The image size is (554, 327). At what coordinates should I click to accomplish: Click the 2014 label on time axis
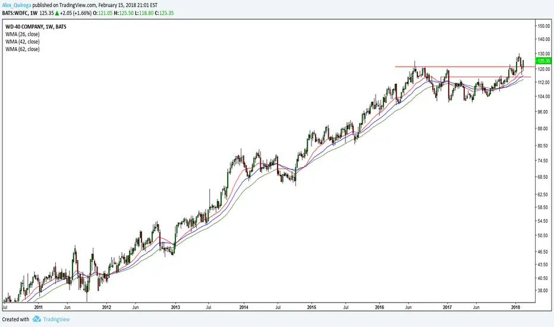point(244,307)
